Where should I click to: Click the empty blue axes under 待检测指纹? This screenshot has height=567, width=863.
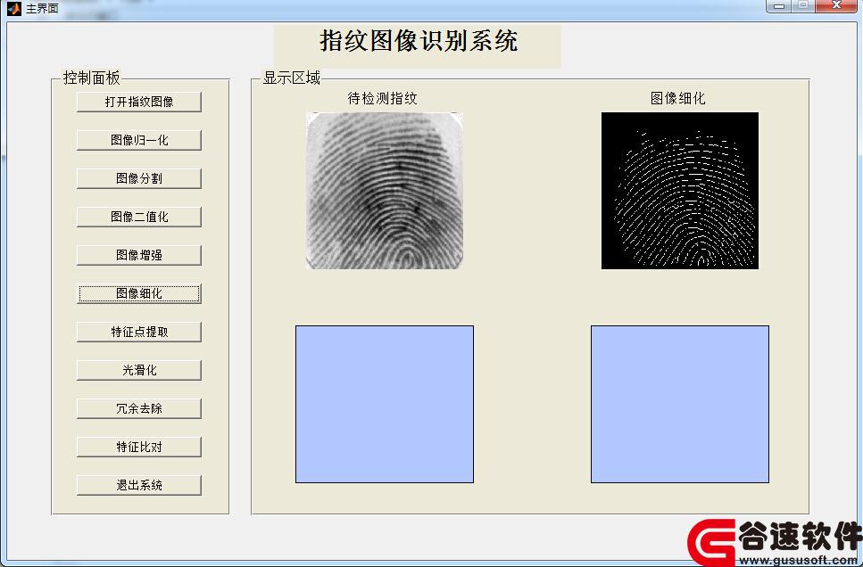coord(384,404)
